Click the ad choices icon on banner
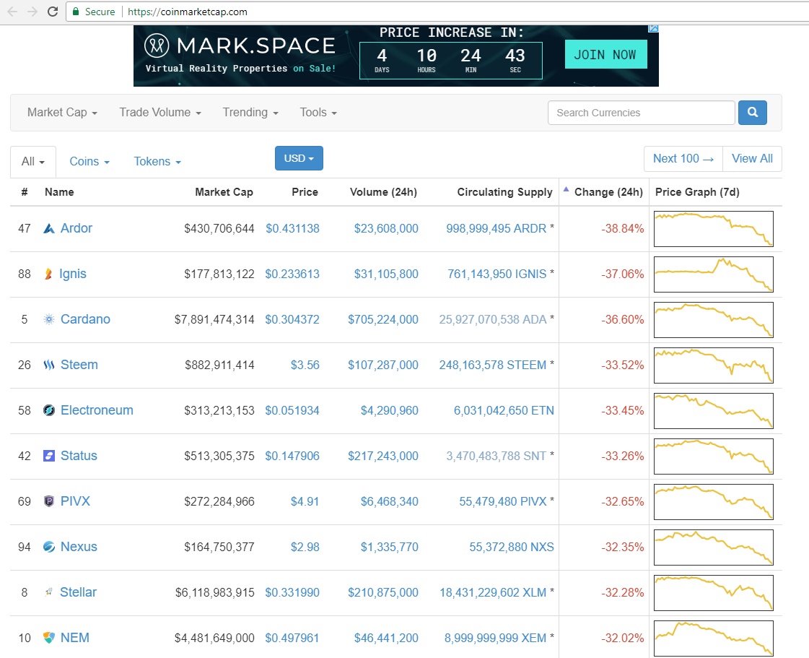The height and width of the screenshot is (658, 809). click(x=653, y=28)
